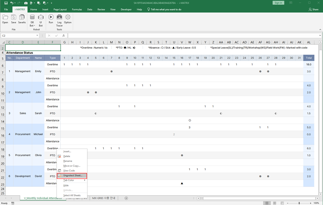
Task: Open the Tab Color submenu
Action: tap(69, 180)
